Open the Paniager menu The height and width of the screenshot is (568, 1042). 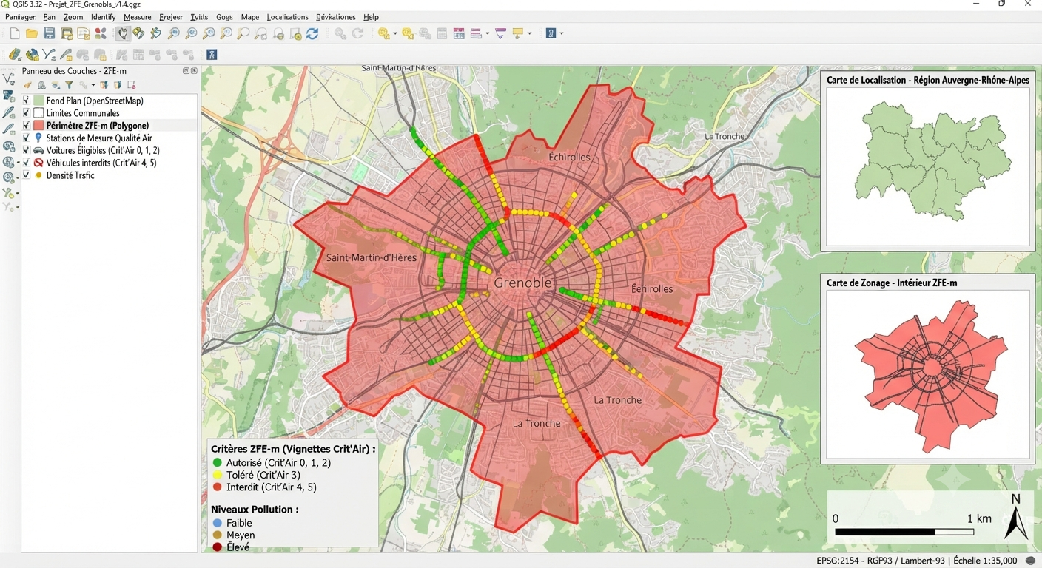20,17
